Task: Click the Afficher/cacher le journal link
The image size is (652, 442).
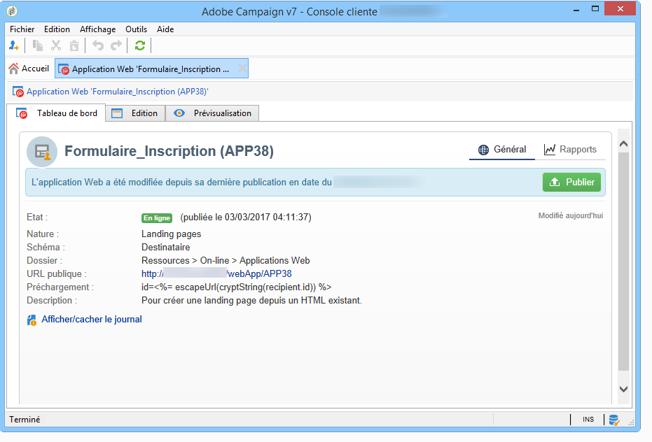Action: (x=92, y=320)
